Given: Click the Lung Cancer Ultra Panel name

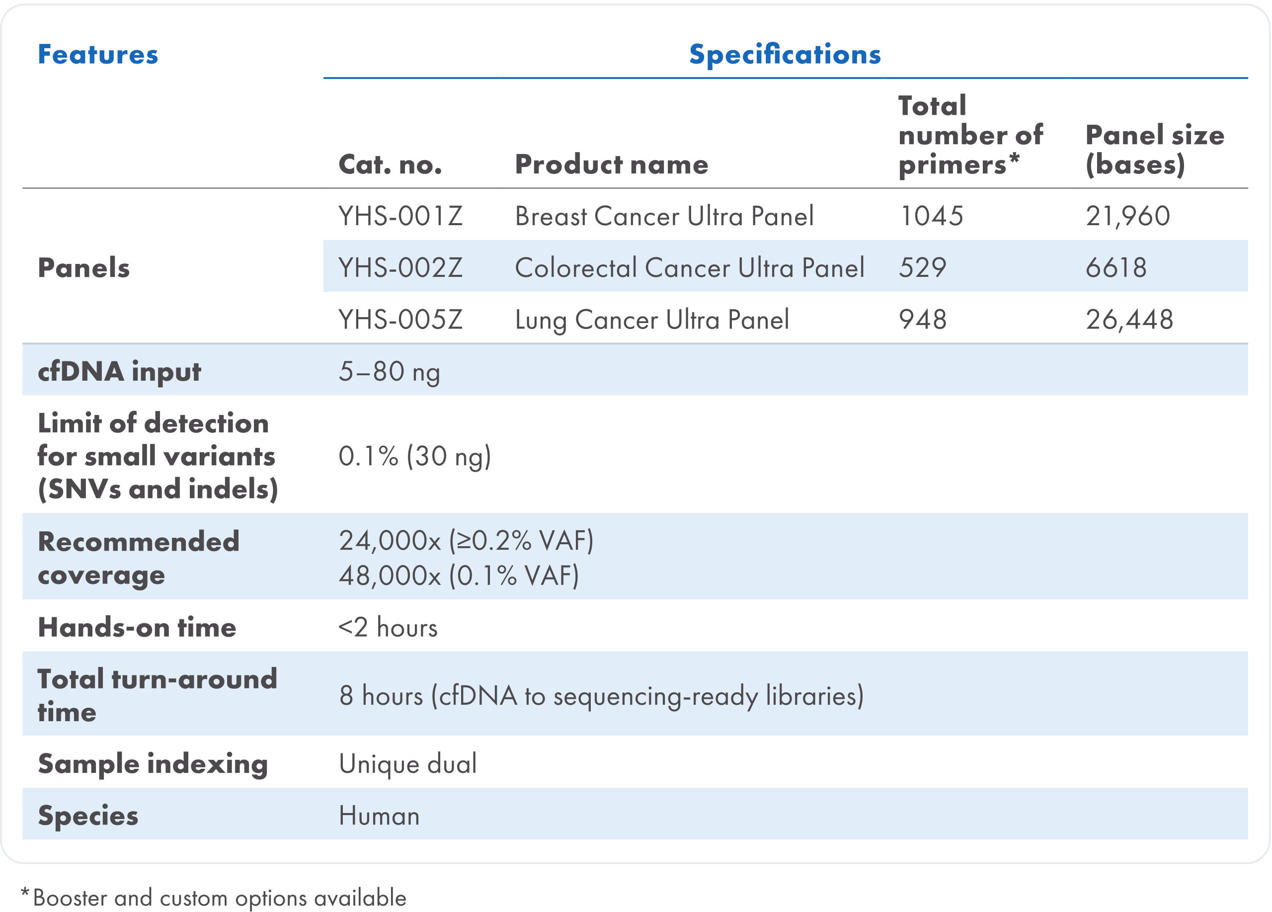Looking at the screenshot, I should [652, 319].
